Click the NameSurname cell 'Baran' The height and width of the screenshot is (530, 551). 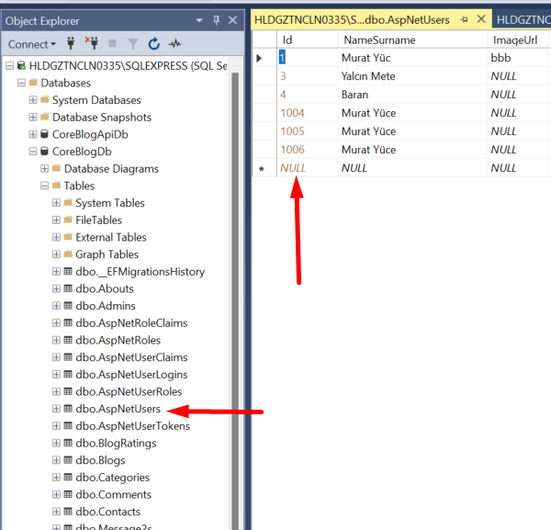coord(412,95)
